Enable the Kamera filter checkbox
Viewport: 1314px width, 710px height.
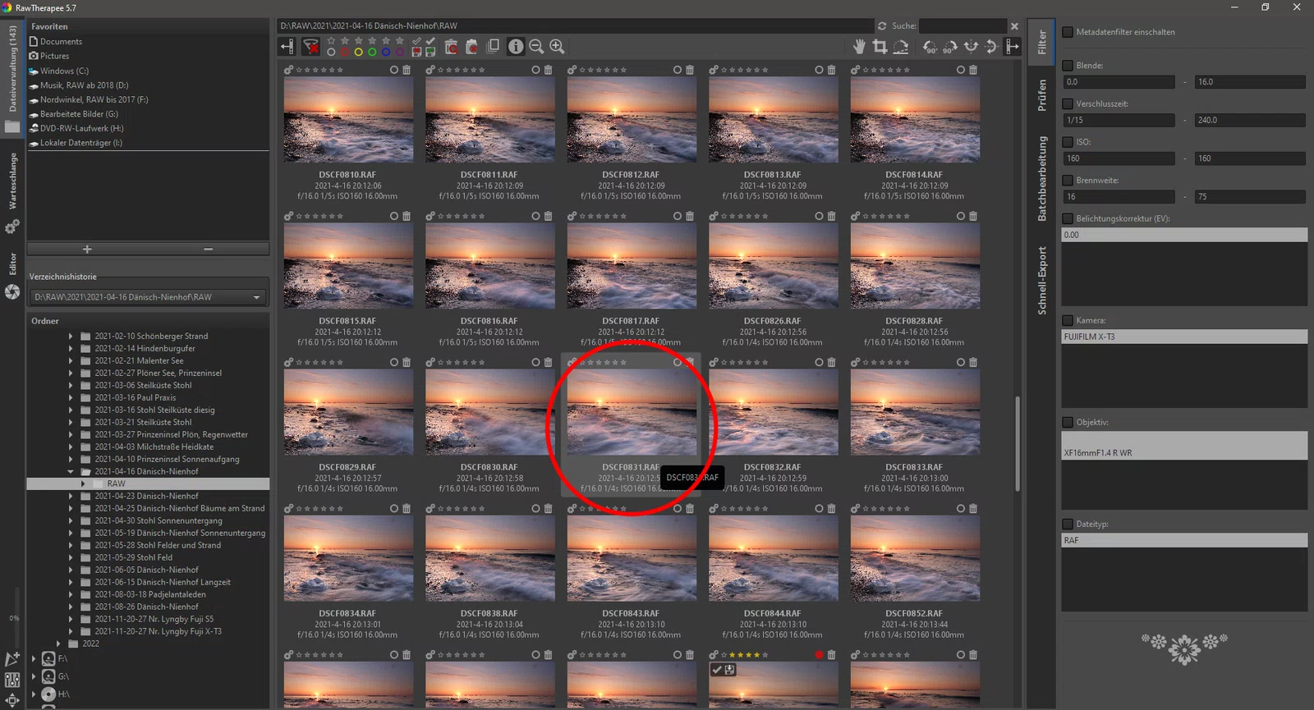(1068, 320)
